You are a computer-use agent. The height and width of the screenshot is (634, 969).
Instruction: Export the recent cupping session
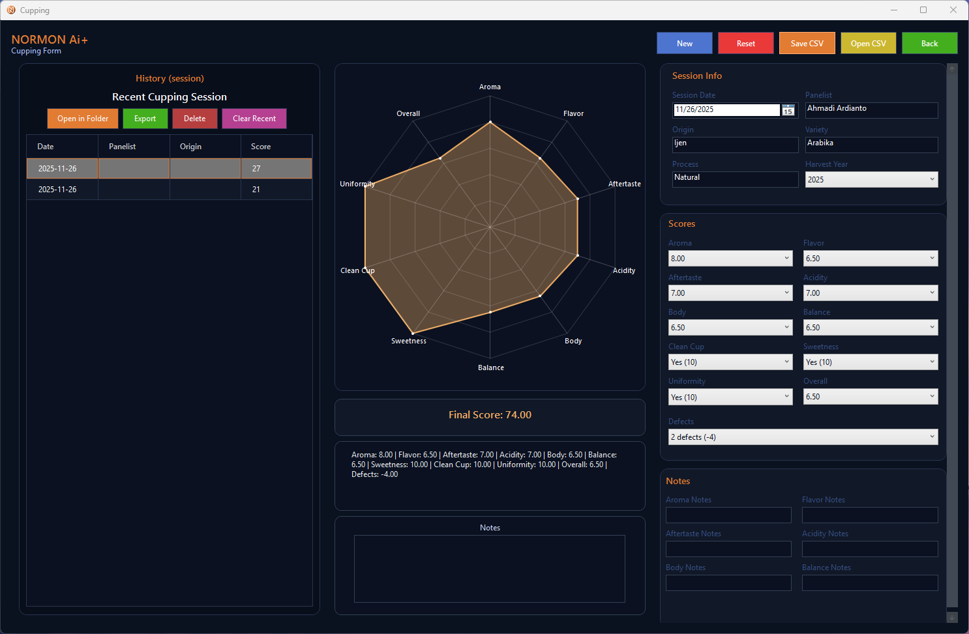pos(145,119)
